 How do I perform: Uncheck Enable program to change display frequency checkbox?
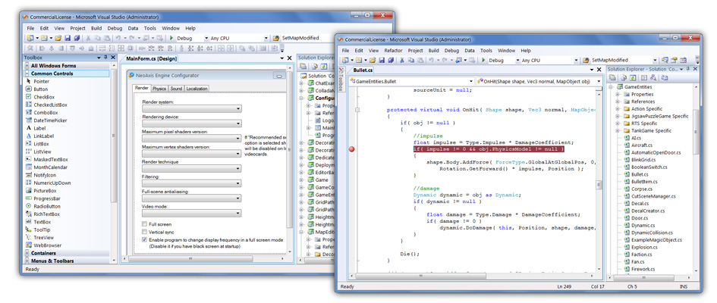coord(144,239)
